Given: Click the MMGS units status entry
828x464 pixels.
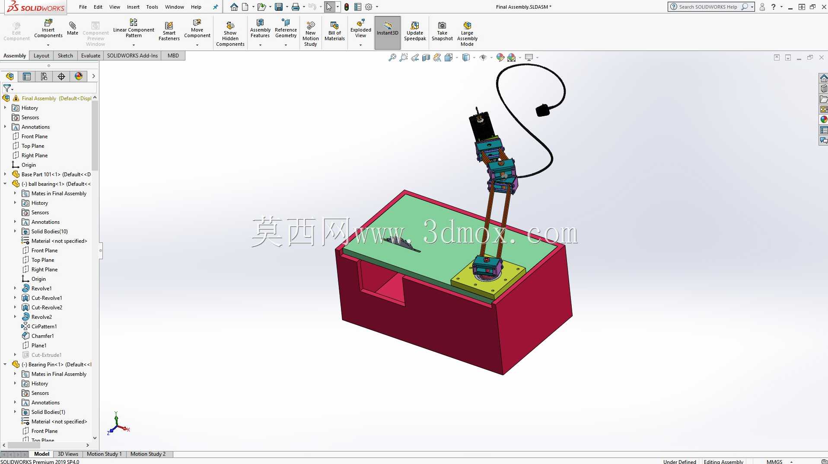Looking at the screenshot, I should (774, 461).
